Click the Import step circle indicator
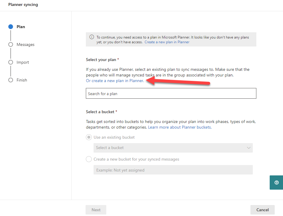283x216 pixels. pos(11,62)
